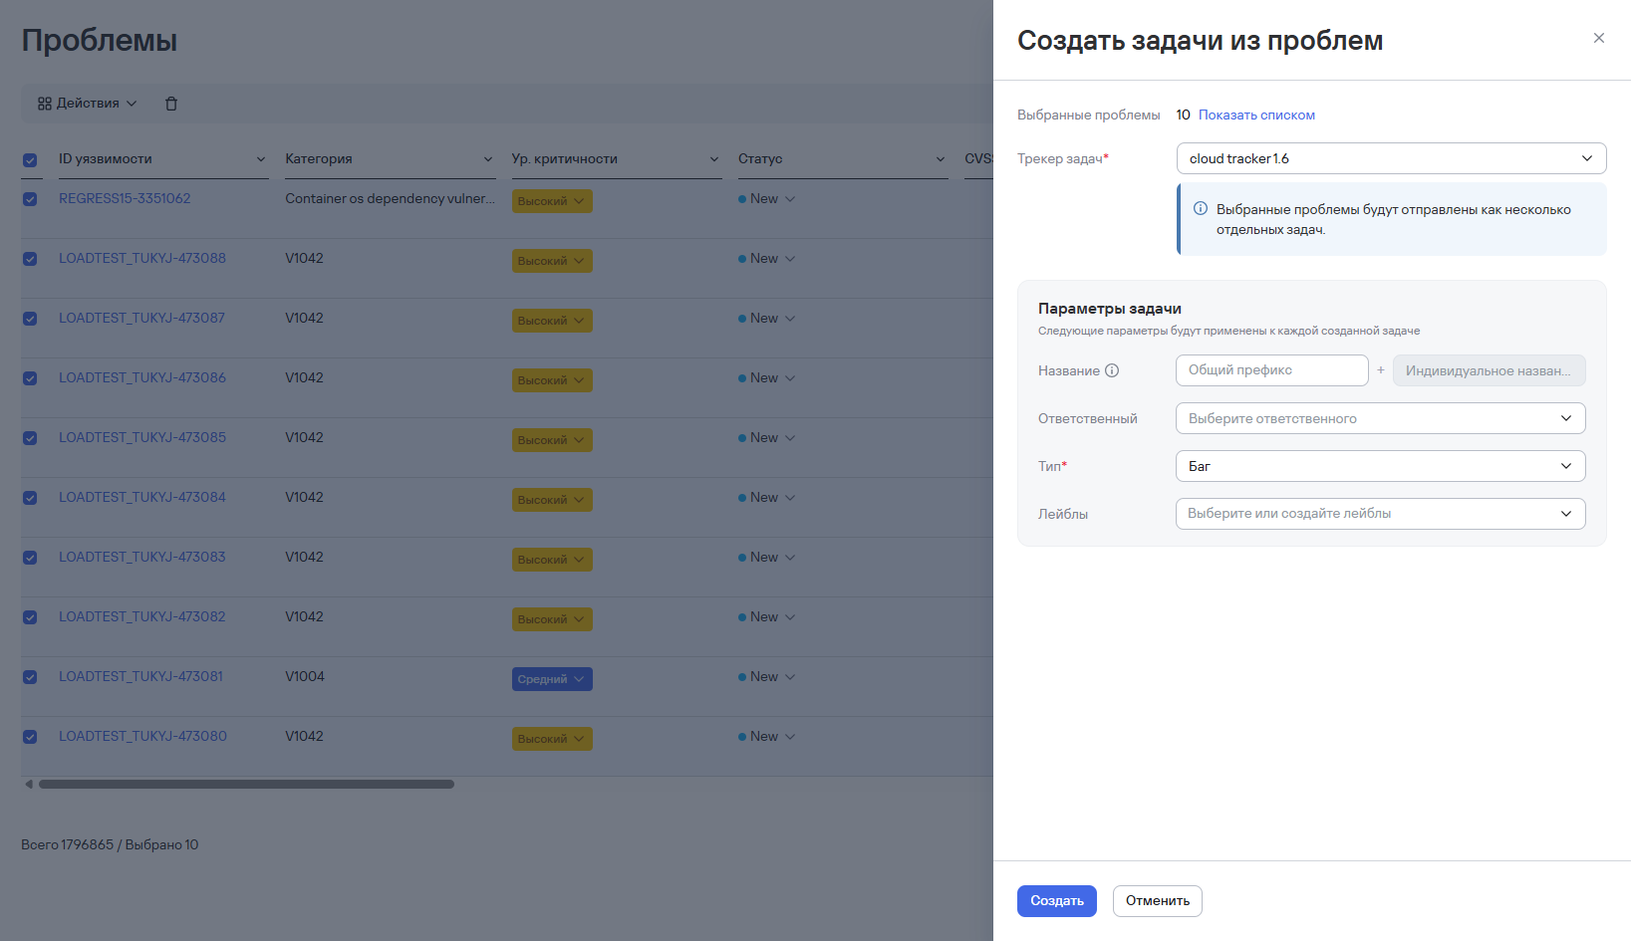Viewport: 1631px width, 941px height.
Task: Uncheck the LOADTEST_TUKYJ-473080 row checkbox
Action: click(30, 737)
